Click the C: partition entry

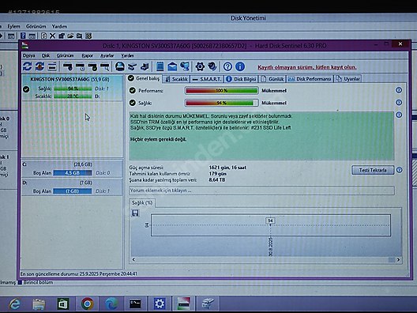72,168
